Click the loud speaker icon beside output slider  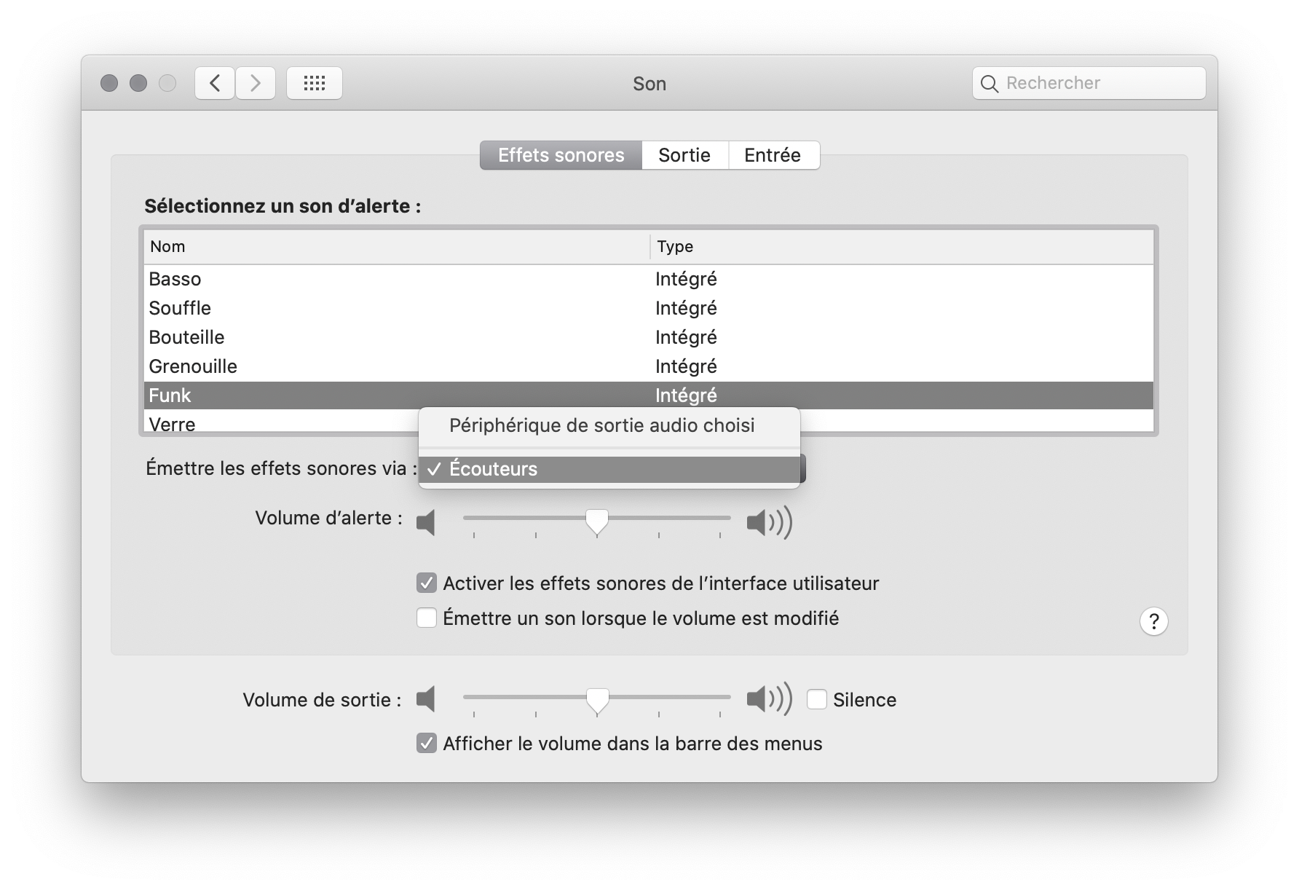769,699
